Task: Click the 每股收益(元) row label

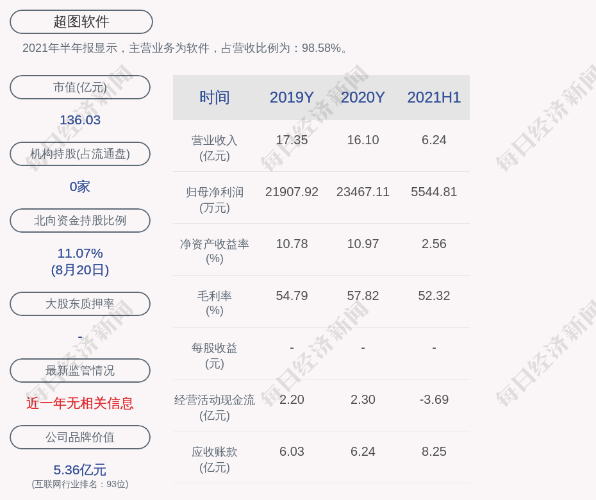Action: point(215,356)
